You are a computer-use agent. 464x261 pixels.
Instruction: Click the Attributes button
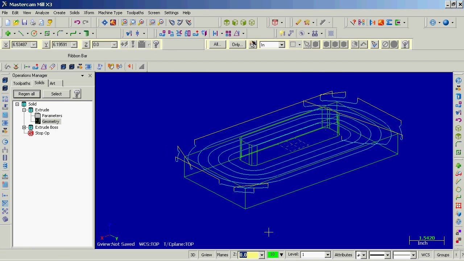coord(343,255)
